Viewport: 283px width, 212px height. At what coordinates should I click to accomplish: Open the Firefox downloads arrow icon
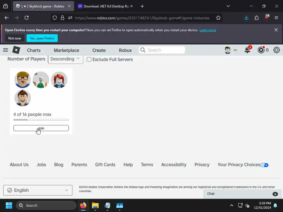pos(246,18)
